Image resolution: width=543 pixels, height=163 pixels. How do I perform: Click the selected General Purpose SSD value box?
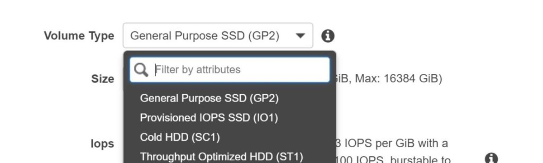pyautogui.click(x=218, y=35)
